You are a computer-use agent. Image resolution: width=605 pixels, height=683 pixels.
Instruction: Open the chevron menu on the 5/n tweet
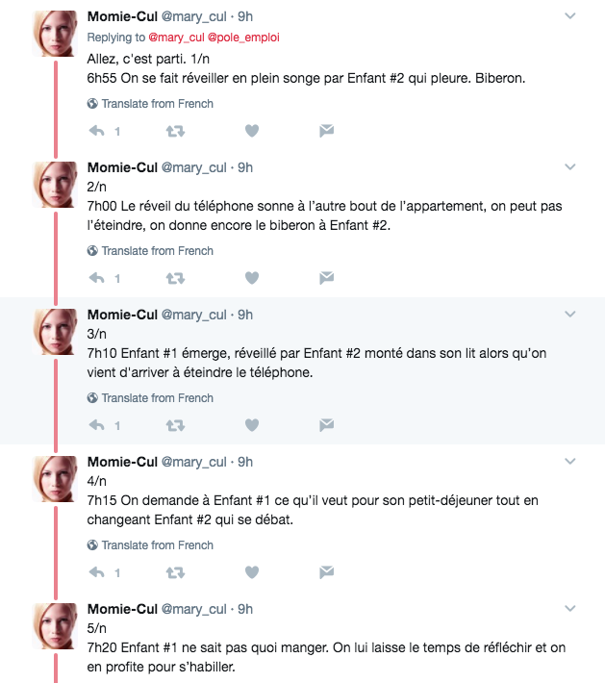pos(569,609)
